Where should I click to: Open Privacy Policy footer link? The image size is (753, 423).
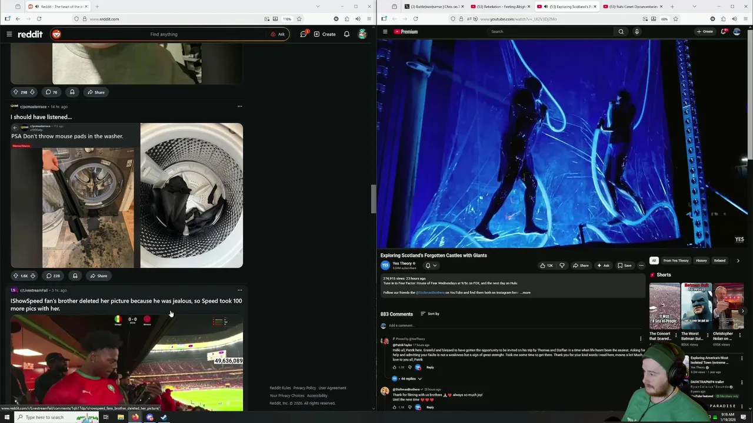(305, 388)
